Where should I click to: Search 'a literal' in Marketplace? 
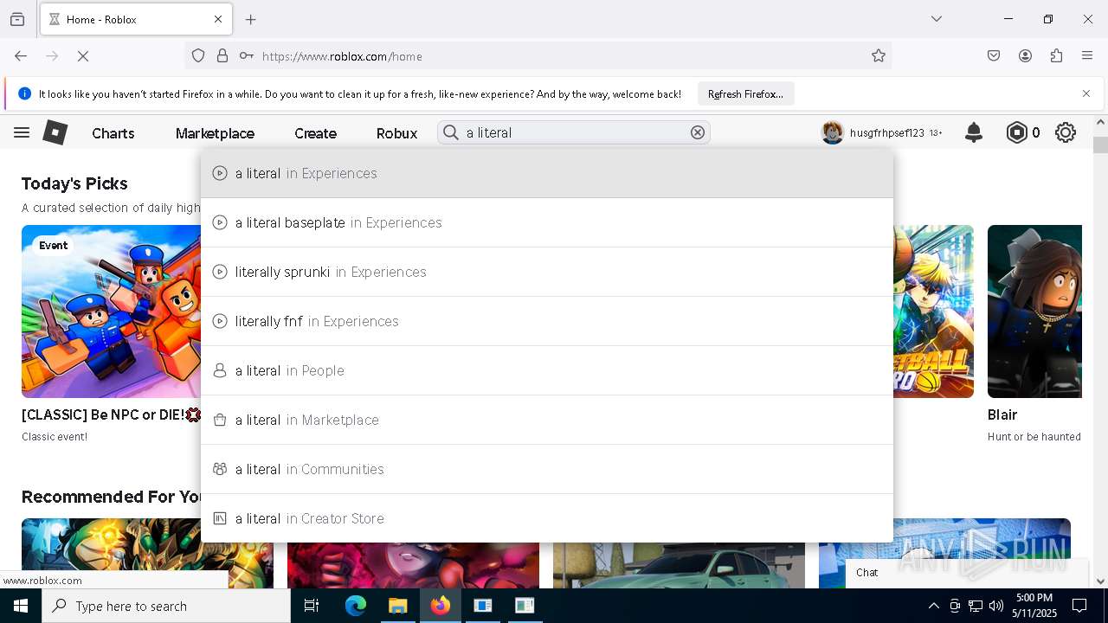tap(547, 420)
